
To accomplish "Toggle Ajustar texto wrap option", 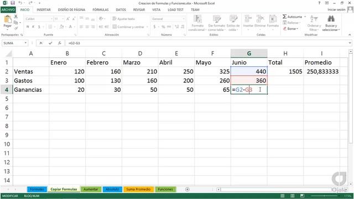I will 124,19.
